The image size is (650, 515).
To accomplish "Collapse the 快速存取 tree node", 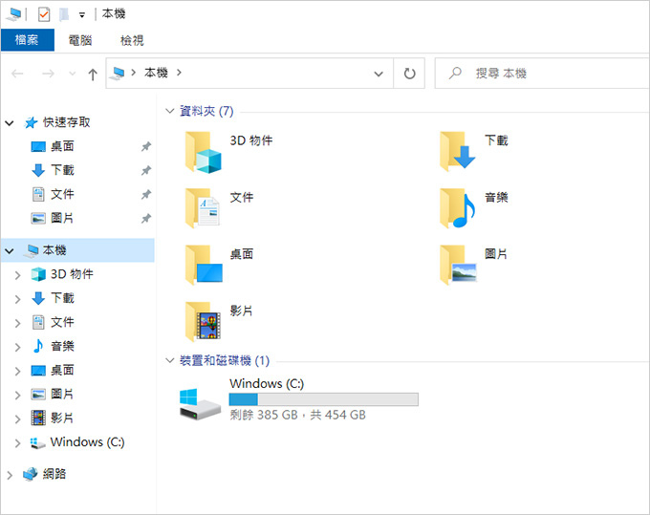I will pyautogui.click(x=10, y=122).
